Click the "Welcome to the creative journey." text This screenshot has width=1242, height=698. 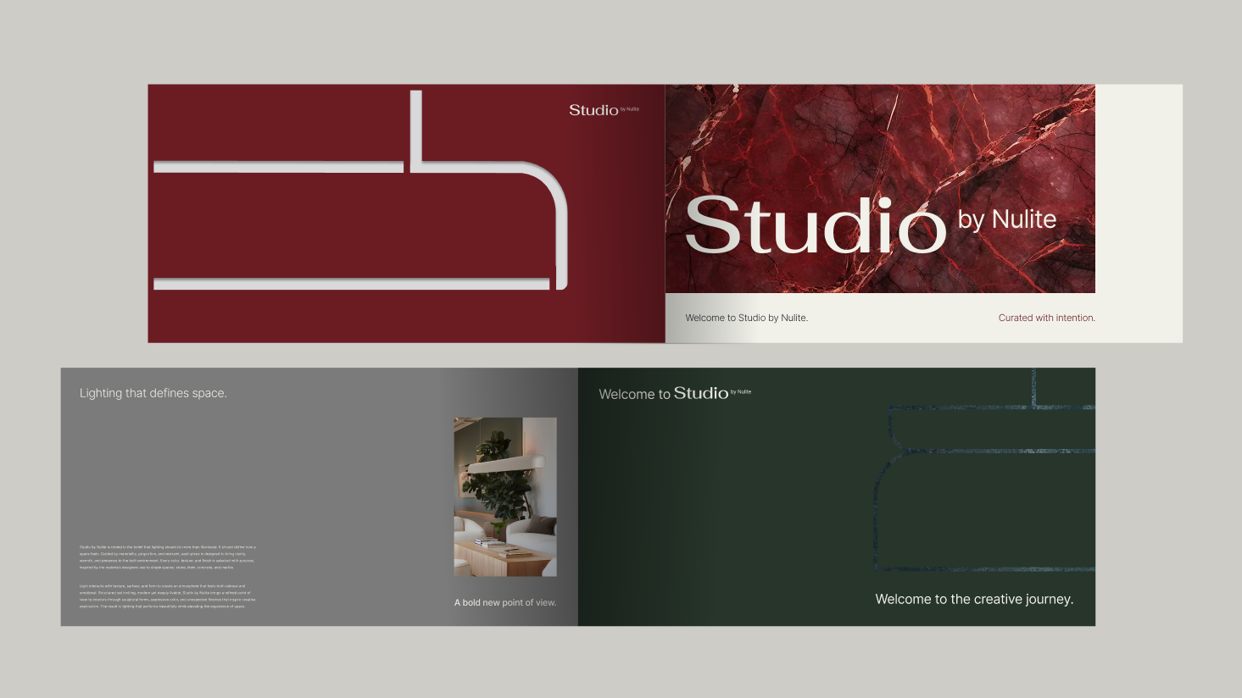[x=974, y=599]
